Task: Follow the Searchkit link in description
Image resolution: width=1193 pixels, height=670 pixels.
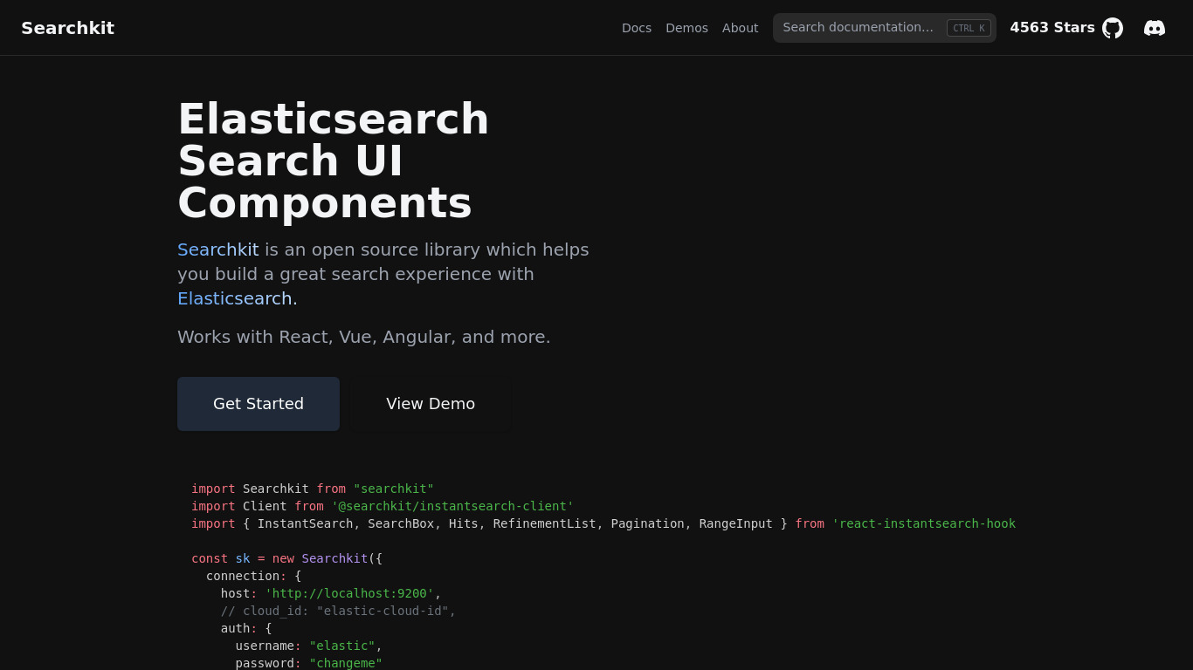Action: (218, 250)
